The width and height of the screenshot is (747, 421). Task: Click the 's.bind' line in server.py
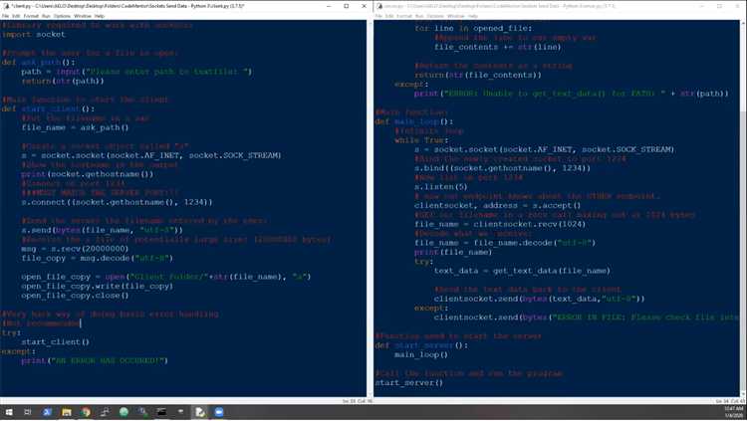tap(502, 168)
